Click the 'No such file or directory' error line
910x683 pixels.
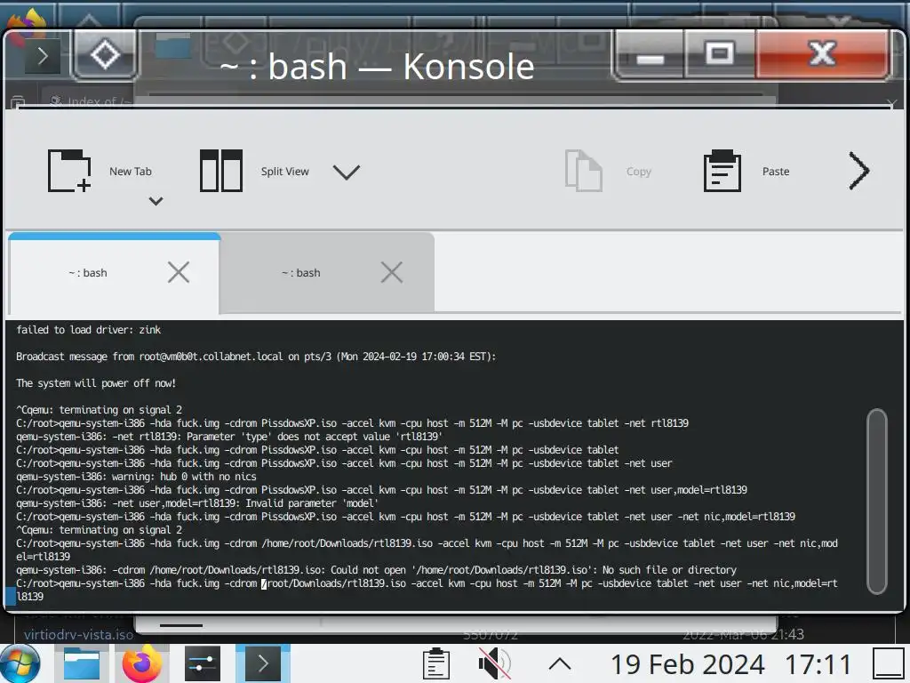click(376, 570)
